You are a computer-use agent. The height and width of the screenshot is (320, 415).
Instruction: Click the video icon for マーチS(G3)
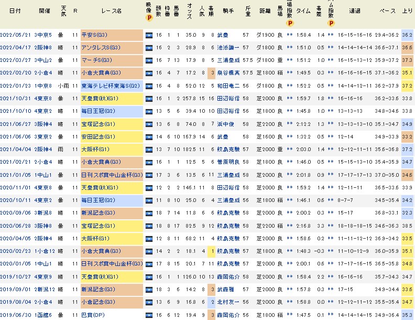(150, 60)
